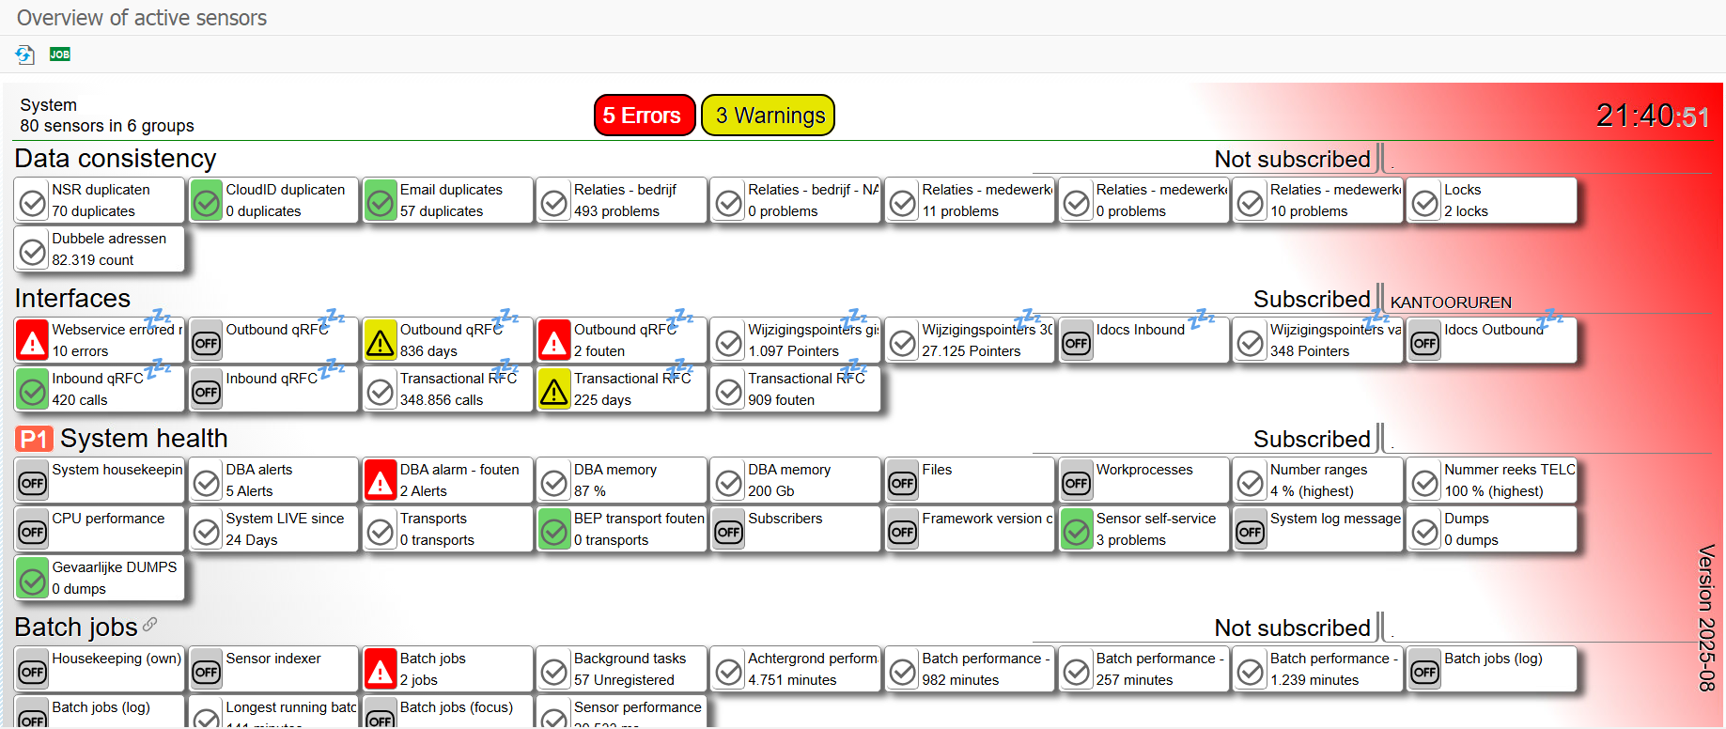The width and height of the screenshot is (1726, 729).
Task: Open the Dubbele adressen sensor tile
Action: pyautogui.click(x=99, y=249)
